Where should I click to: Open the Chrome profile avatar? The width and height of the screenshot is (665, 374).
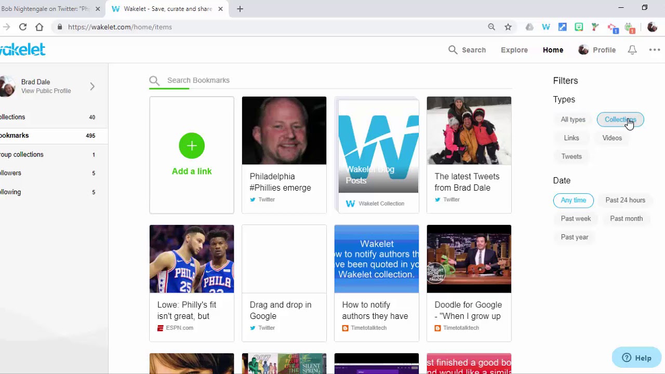pyautogui.click(x=653, y=27)
